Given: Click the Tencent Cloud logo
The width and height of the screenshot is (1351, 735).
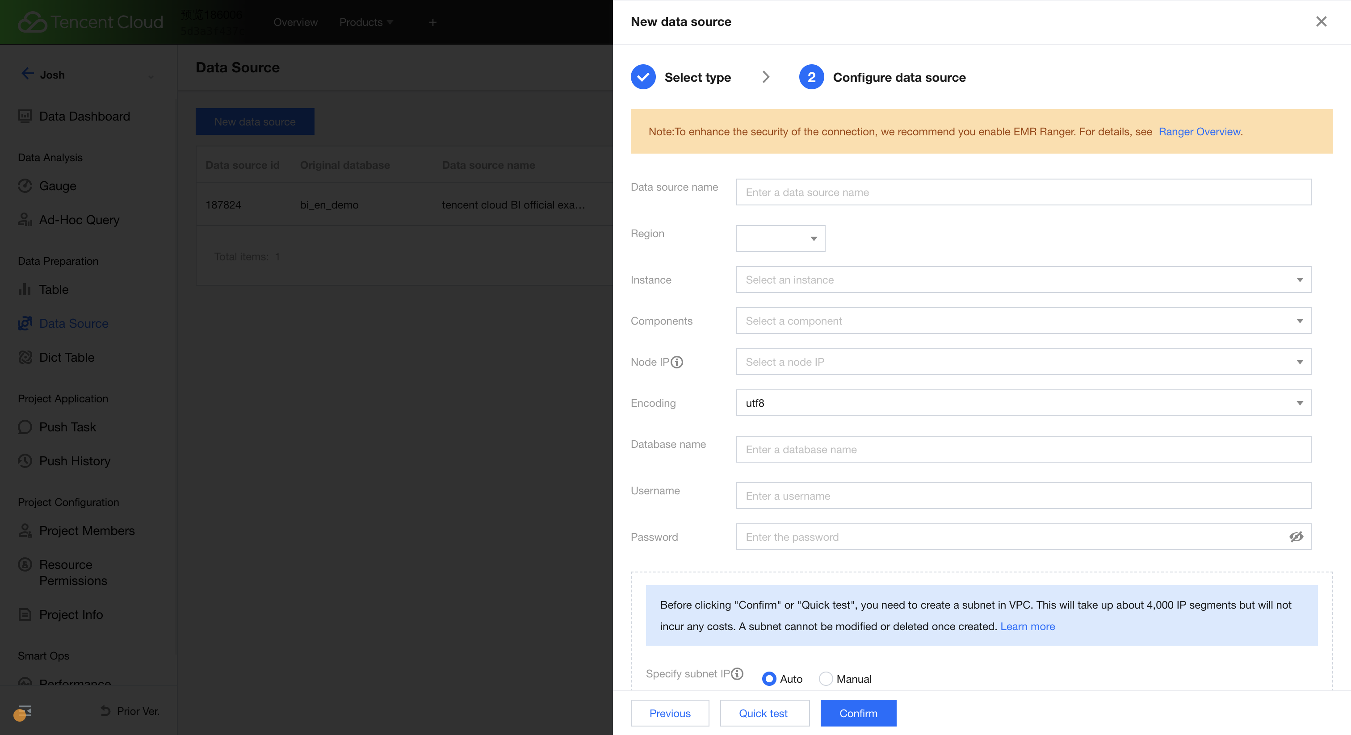Looking at the screenshot, I should coord(90,22).
